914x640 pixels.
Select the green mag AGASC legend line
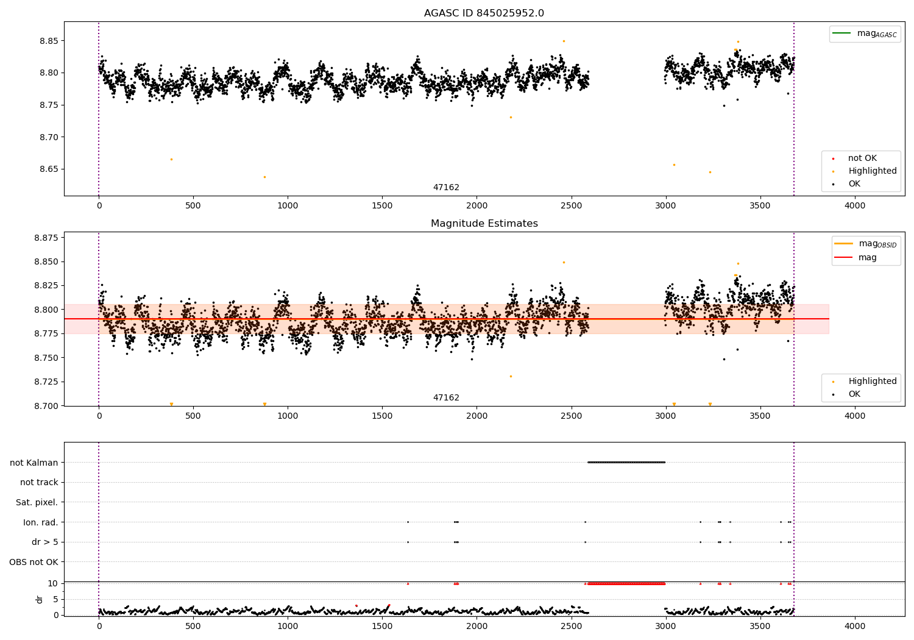[x=841, y=34]
